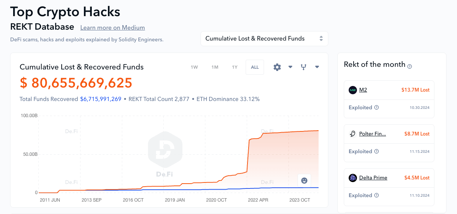This screenshot has height=214, width=457.
Task: Click the 10.30.2024 date in M2 card
Action: point(419,108)
